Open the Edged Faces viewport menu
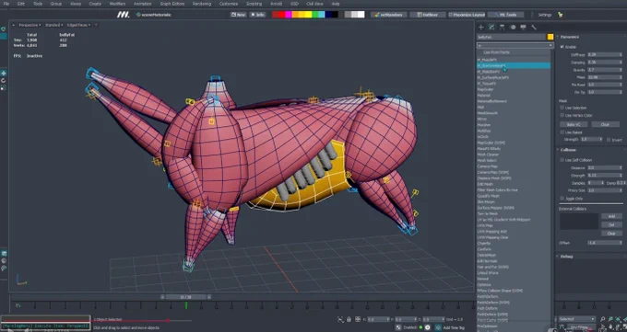Image resolution: width=627 pixels, height=332 pixels. pos(78,25)
